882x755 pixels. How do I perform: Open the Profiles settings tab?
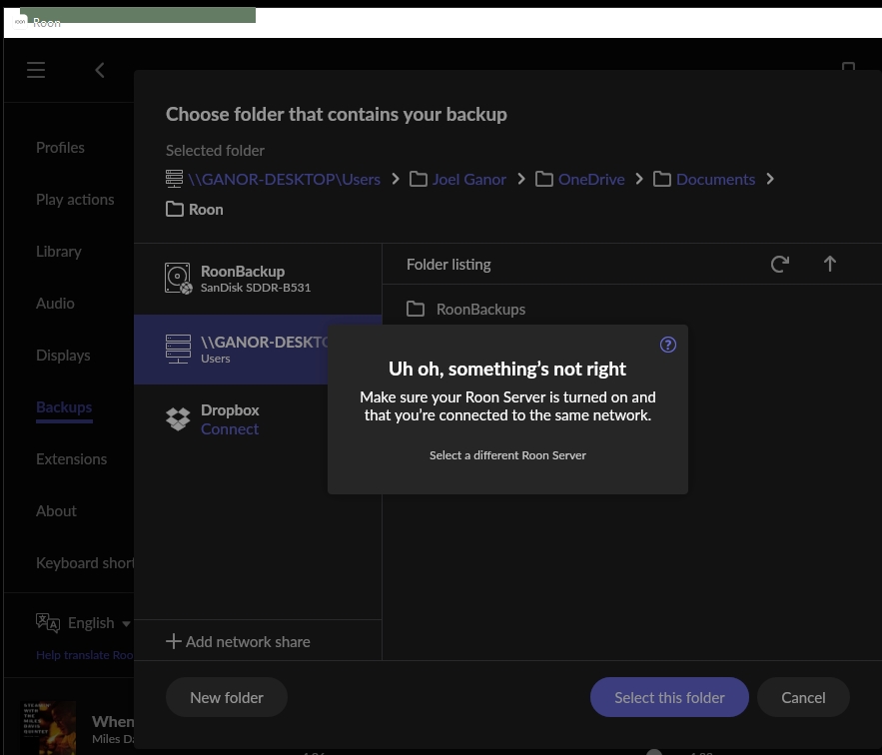coord(60,148)
